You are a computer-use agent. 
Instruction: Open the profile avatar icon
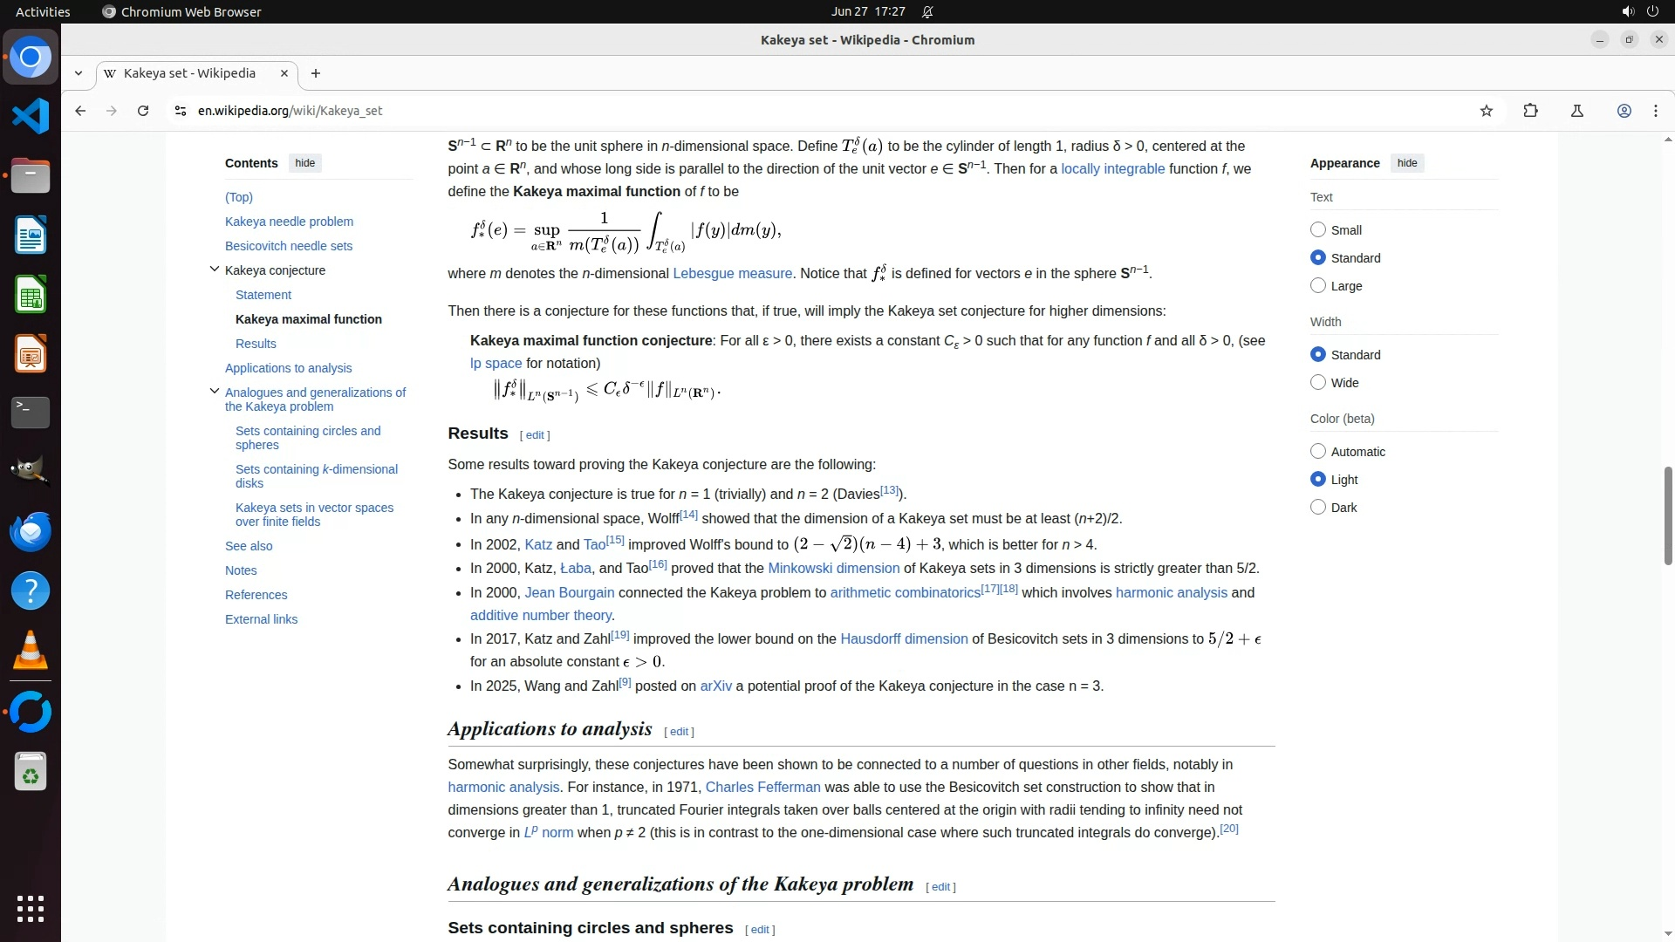tap(1624, 111)
